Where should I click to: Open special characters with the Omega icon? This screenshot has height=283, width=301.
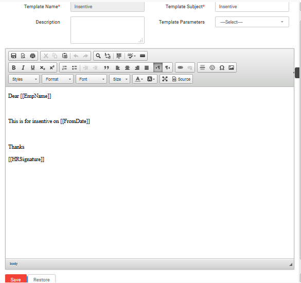[222, 67]
